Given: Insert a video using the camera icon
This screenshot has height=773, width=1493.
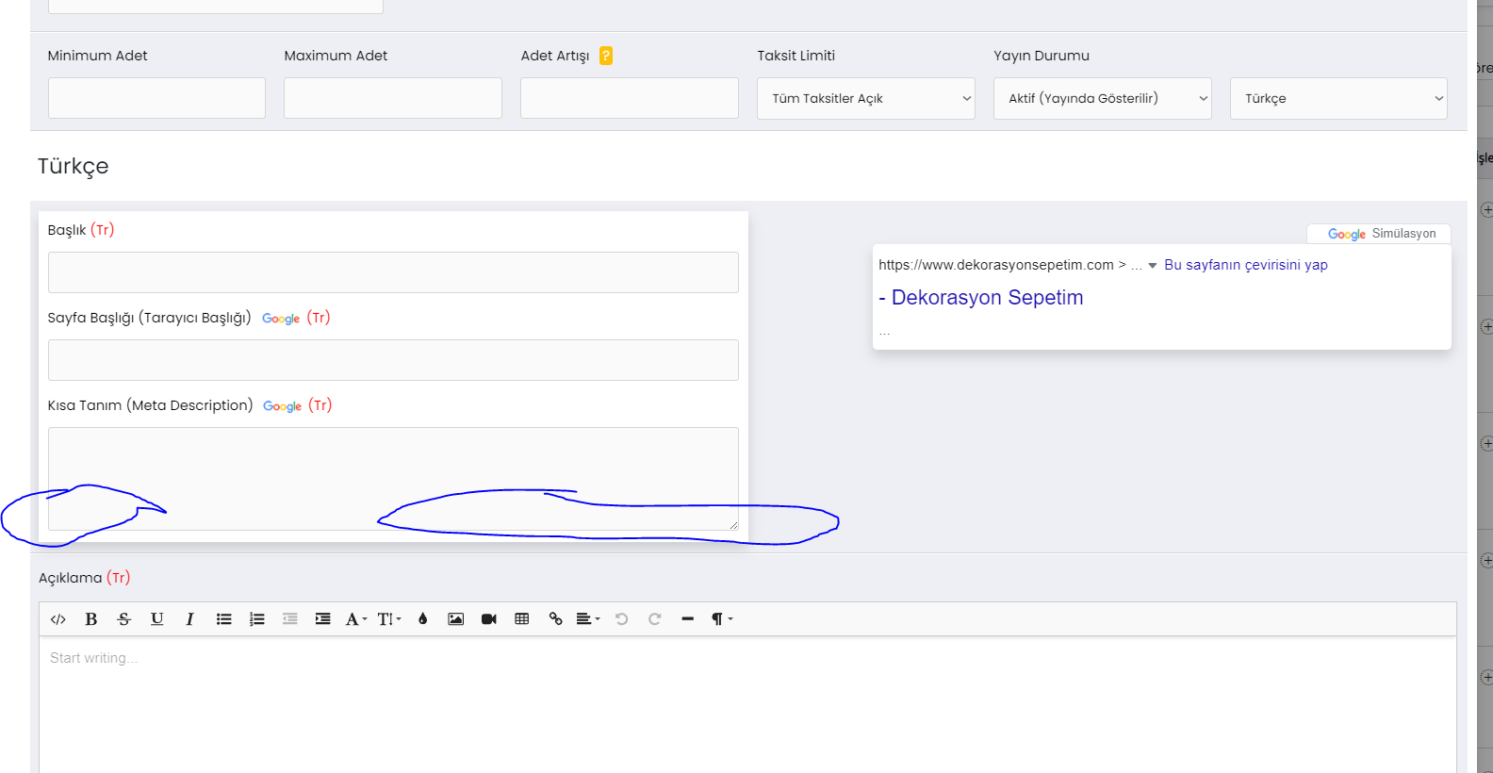Looking at the screenshot, I should click(488, 619).
